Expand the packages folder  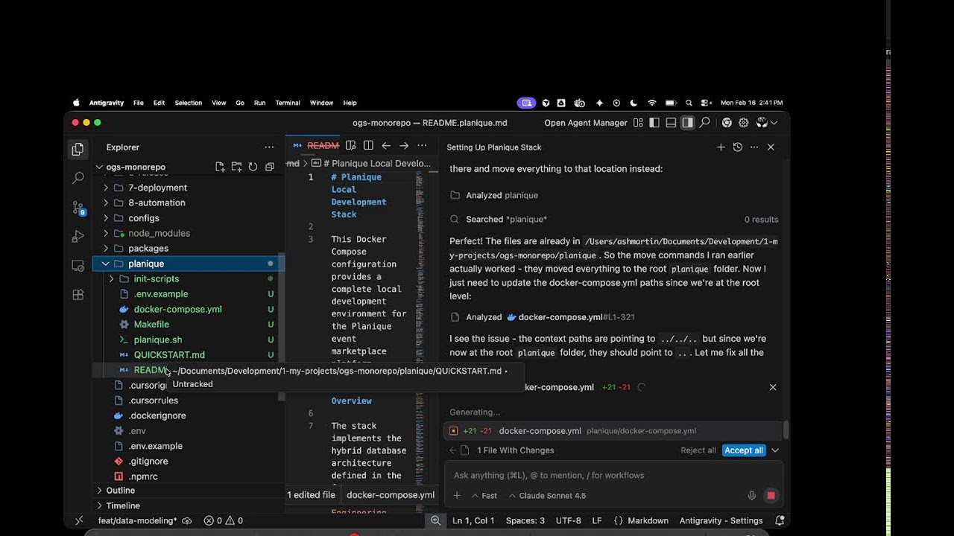point(106,249)
